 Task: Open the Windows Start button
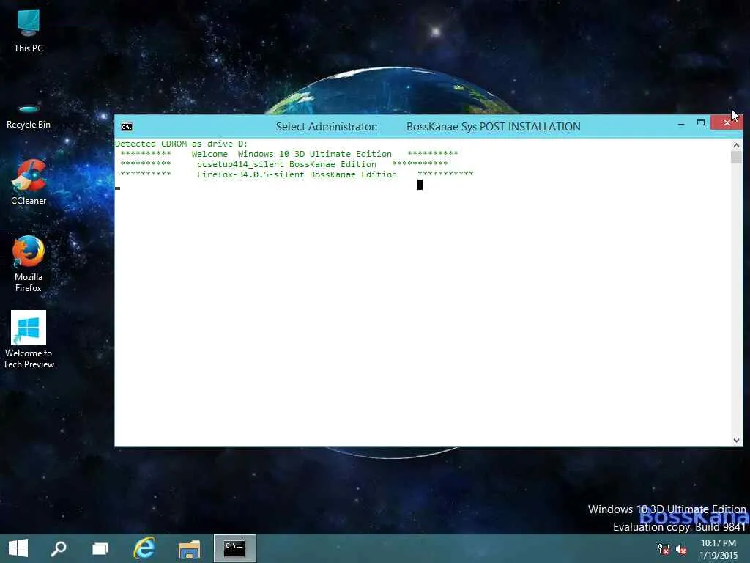18,548
